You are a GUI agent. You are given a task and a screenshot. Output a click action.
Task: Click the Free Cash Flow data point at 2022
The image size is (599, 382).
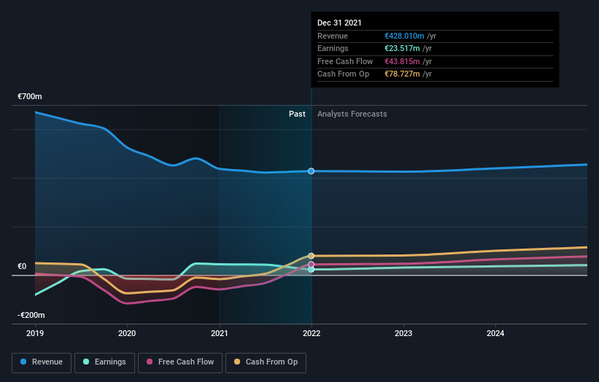coord(312,265)
